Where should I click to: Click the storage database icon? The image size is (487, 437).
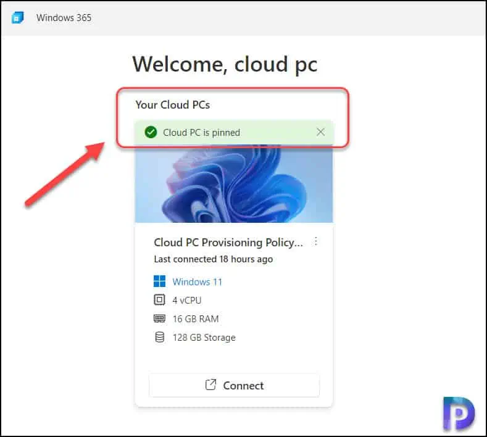pyautogui.click(x=160, y=337)
